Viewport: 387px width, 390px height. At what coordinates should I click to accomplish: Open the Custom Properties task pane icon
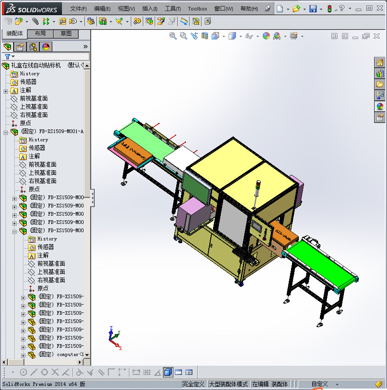click(380, 117)
